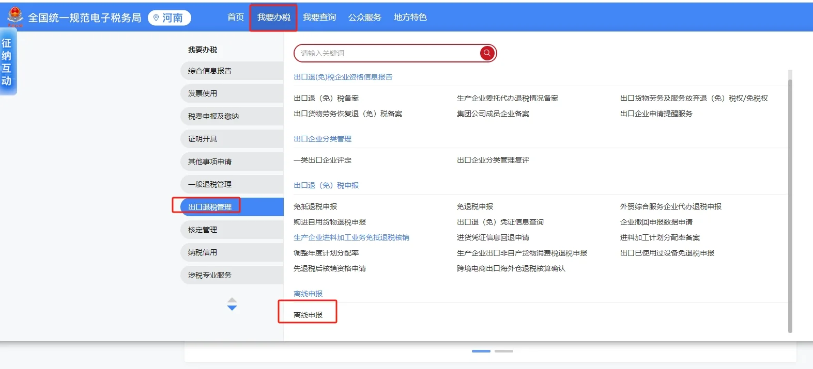Select 综合信息报告 in the sidebar
The width and height of the screenshot is (813, 369).
pyautogui.click(x=232, y=71)
